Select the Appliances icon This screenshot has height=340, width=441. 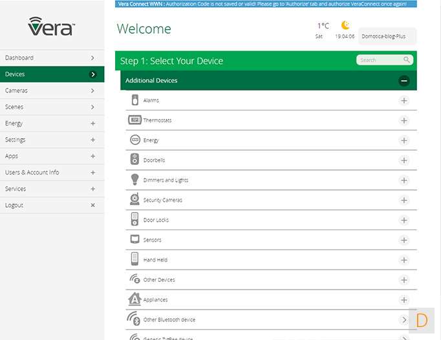(135, 299)
